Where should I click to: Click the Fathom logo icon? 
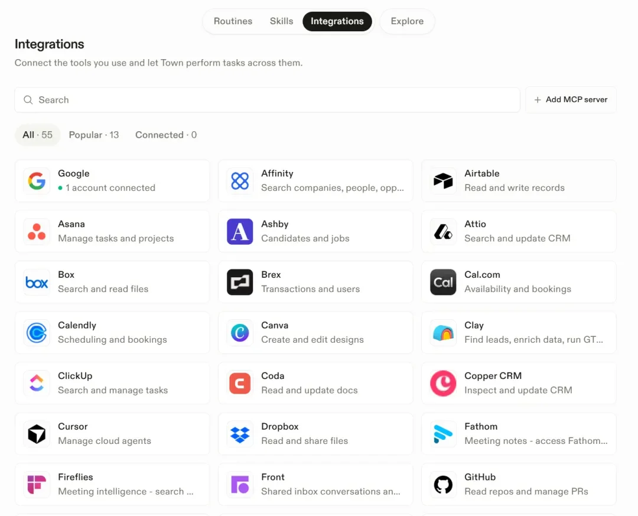coord(443,434)
